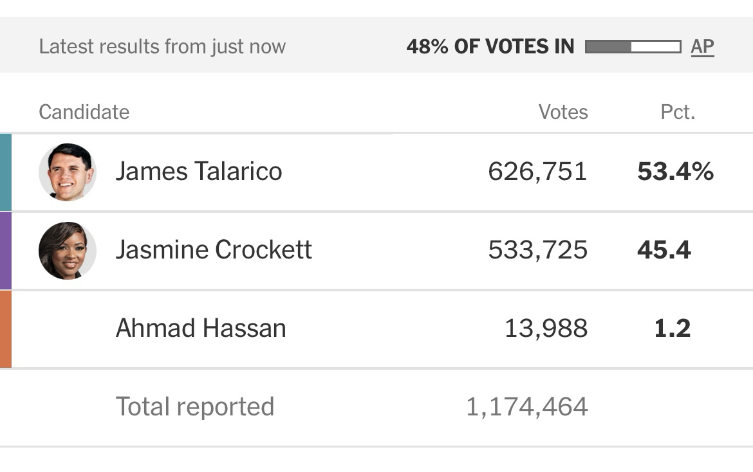Click the 13,988 vote count
753x472 pixels.
546,329
